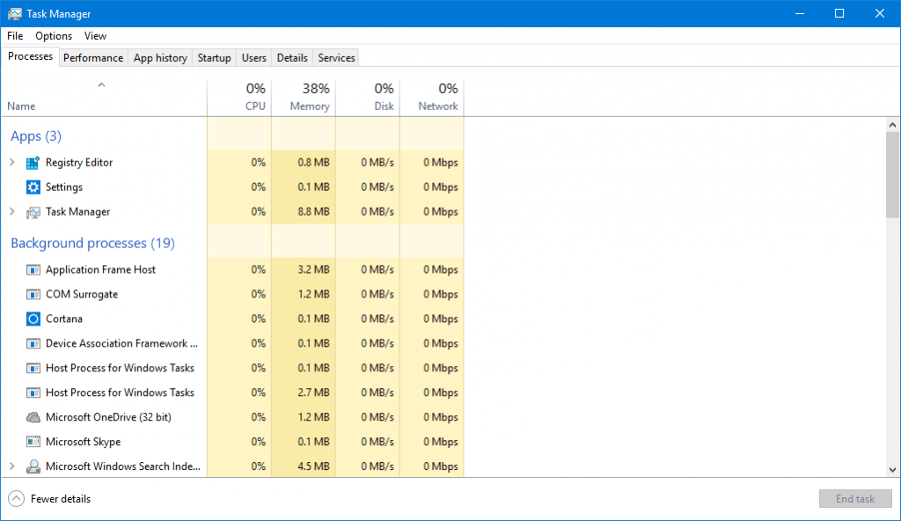The width and height of the screenshot is (901, 521).
Task: Click the Microsoft OneDrive cloud icon
Action: click(x=32, y=416)
